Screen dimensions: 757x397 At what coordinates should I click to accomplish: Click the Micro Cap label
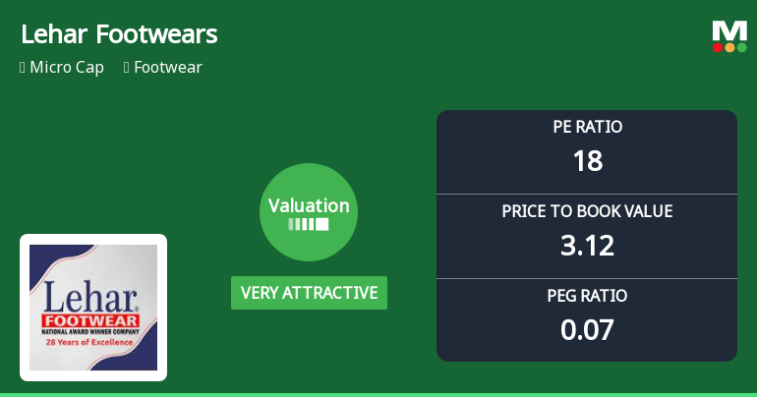click(67, 68)
